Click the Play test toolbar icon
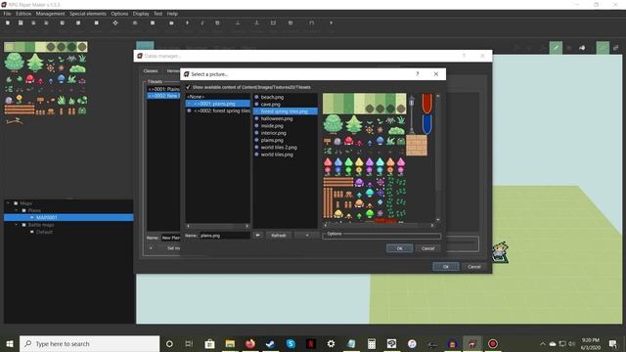 click(331, 23)
